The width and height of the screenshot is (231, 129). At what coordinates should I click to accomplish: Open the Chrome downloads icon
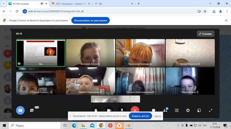(x=214, y=11)
